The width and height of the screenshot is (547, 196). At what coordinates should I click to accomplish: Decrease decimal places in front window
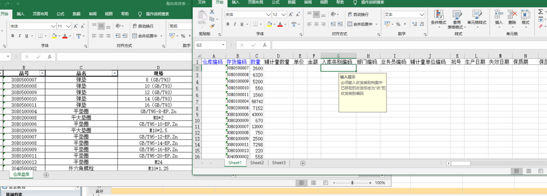pos(422,24)
